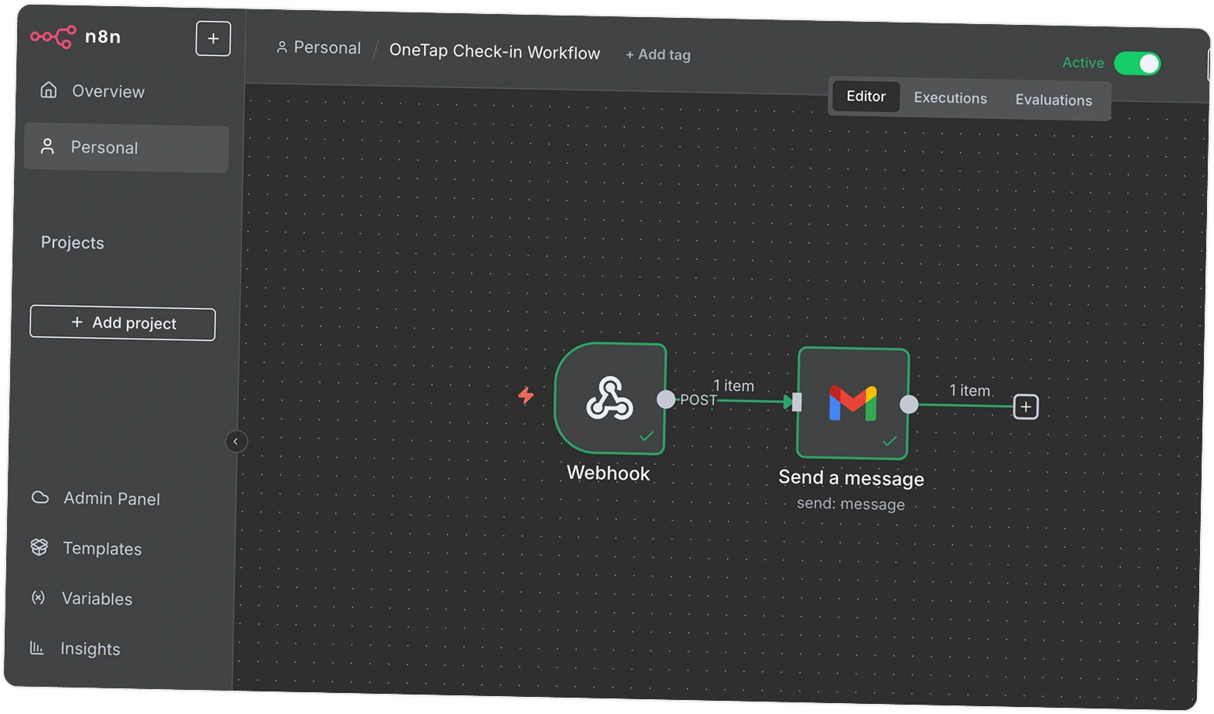Image resolution: width=1214 pixels, height=714 pixels.
Task: Collapse the left sidebar with chevron
Action: click(236, 441)
